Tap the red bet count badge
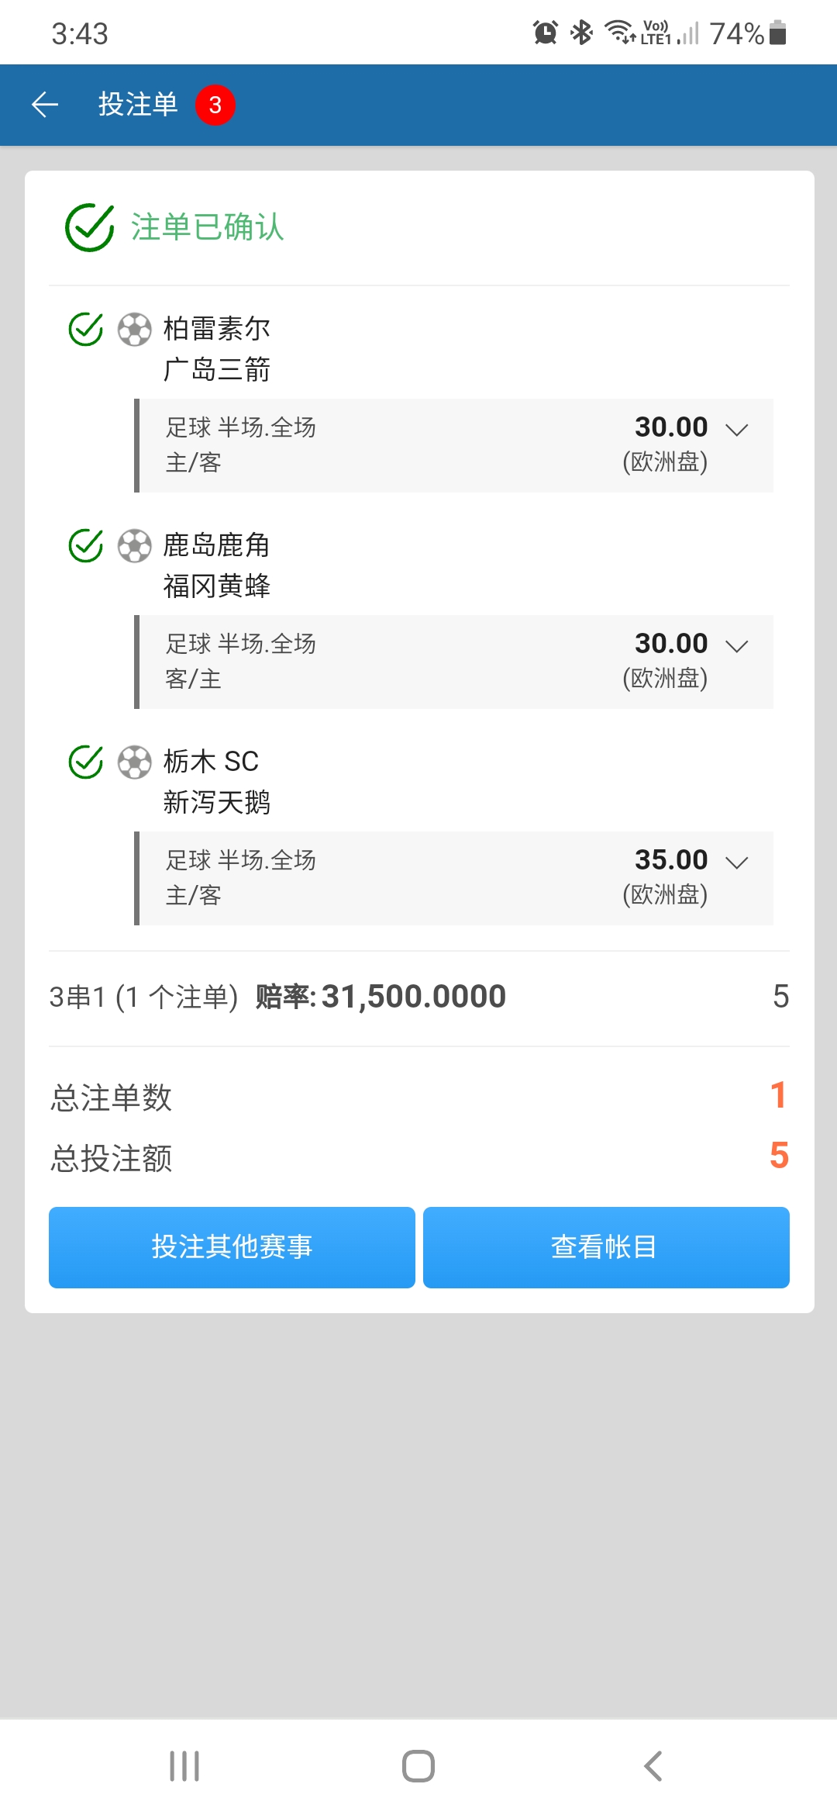837x1815 pixels. [x=215, y=105]
